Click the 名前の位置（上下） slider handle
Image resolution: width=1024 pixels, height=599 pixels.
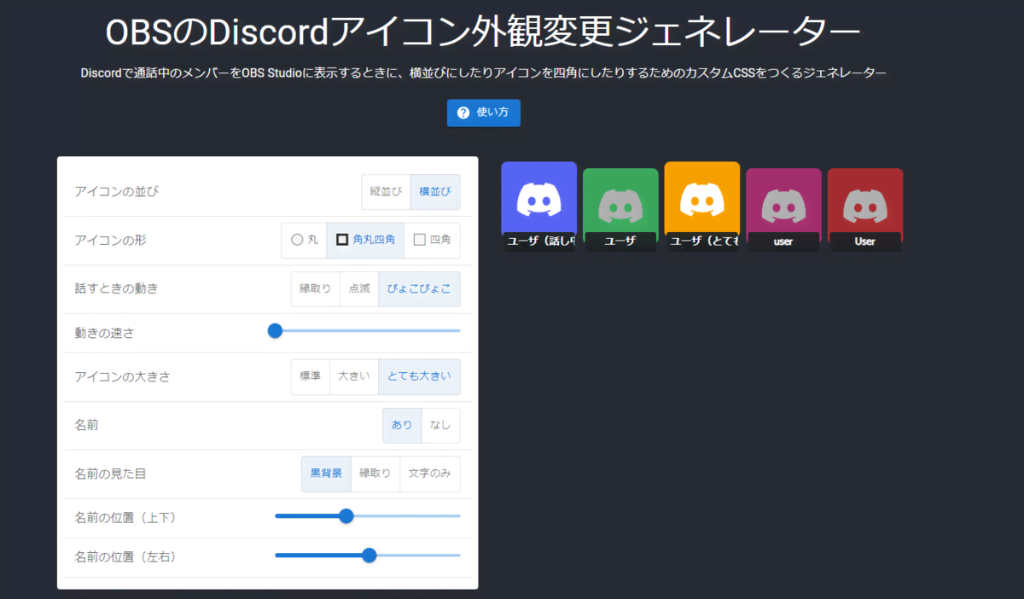(346, 515)
